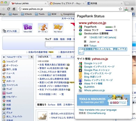Click the BuiltWith icon

coord(80,87)
